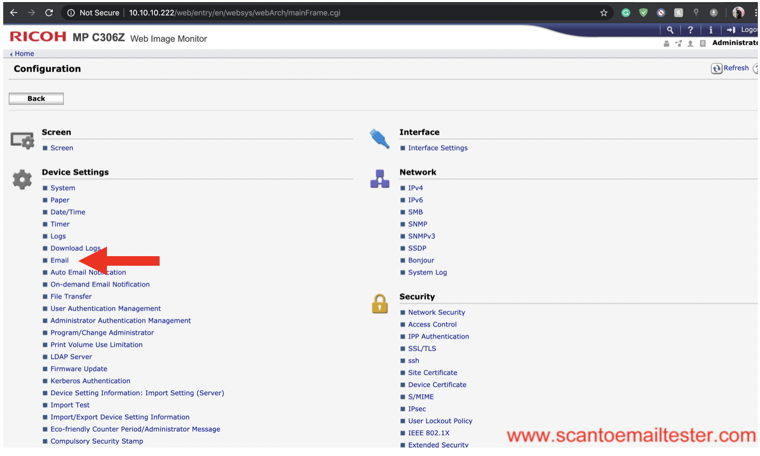This screenshot has height=456, width=760.
Task: Click the Device Settings gear icon
Action: point(22,180)
